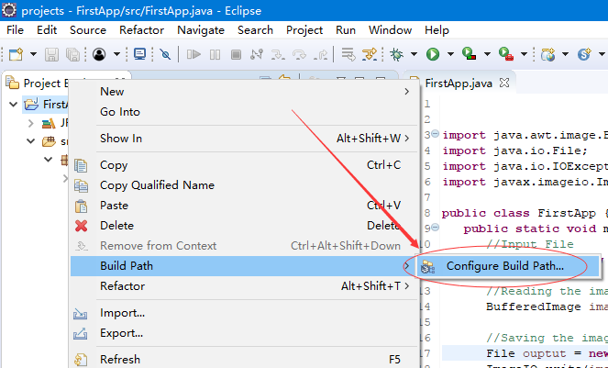Click the Run with Coverage toolbar icon
Viewport: 608px width, 368px height.
(468, 55)
